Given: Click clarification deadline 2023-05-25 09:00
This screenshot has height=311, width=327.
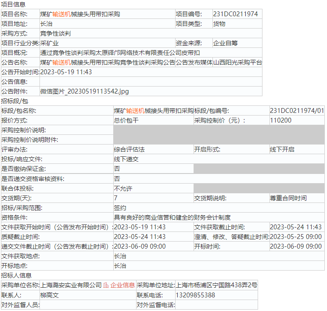Looking at the screenshot, I should (x=296, y=237).
